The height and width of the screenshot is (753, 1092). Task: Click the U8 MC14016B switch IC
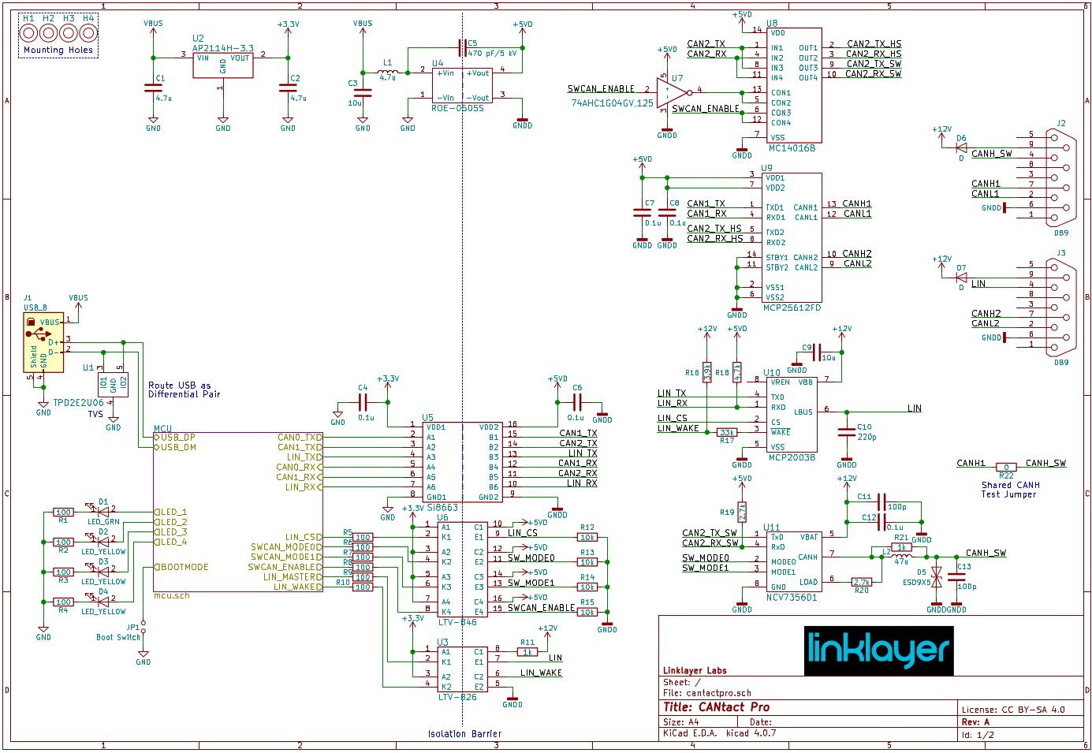(x=794, y=85)
